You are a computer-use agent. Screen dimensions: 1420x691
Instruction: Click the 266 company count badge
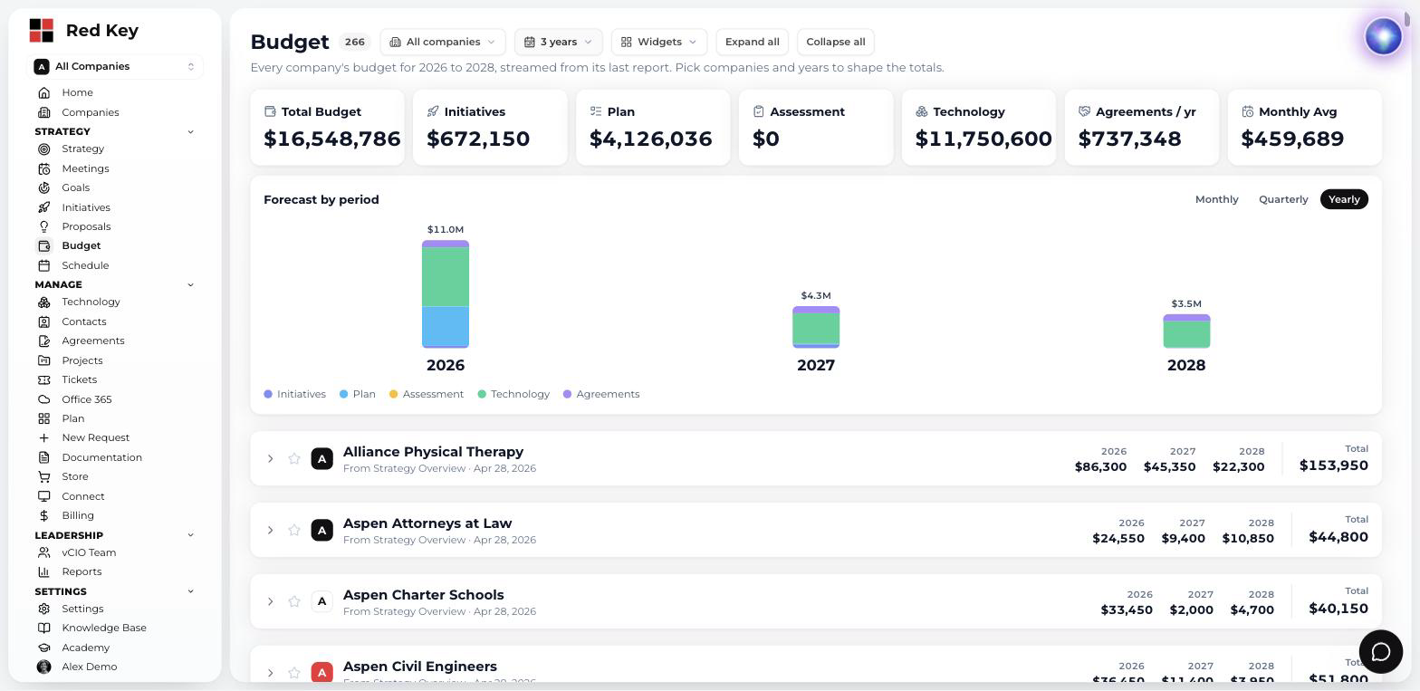coord(354,42)
